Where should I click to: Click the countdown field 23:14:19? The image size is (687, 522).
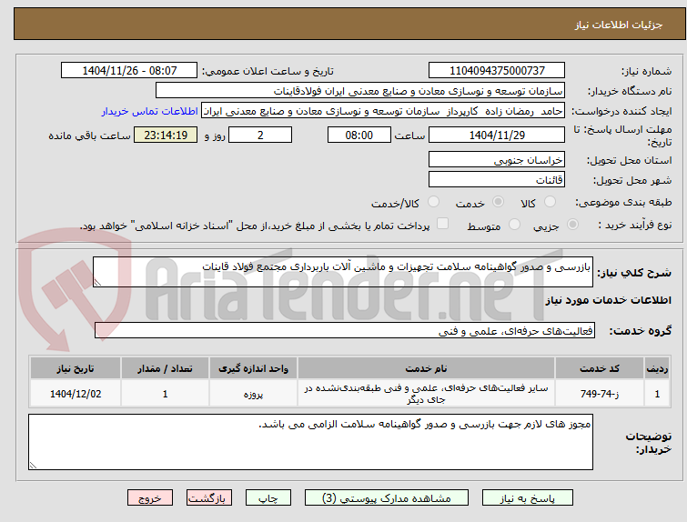click(166, 135)
